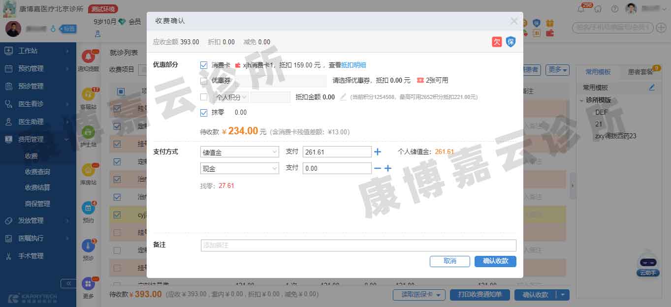Click the 确认收款 button in dialog
671x307 pixels.
[495, 261]
